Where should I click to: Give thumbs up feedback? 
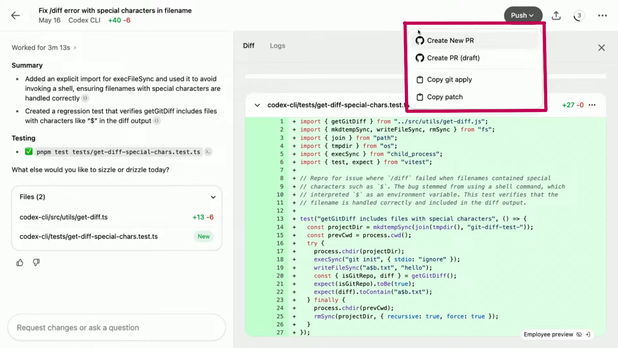tap(20, 262)
